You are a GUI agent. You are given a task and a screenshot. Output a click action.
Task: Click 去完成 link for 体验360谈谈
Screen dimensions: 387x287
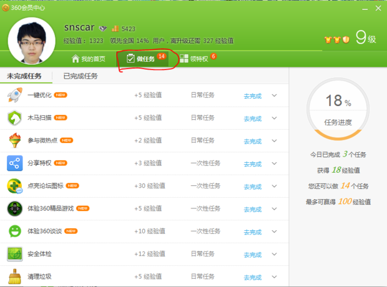pos(252,231)
